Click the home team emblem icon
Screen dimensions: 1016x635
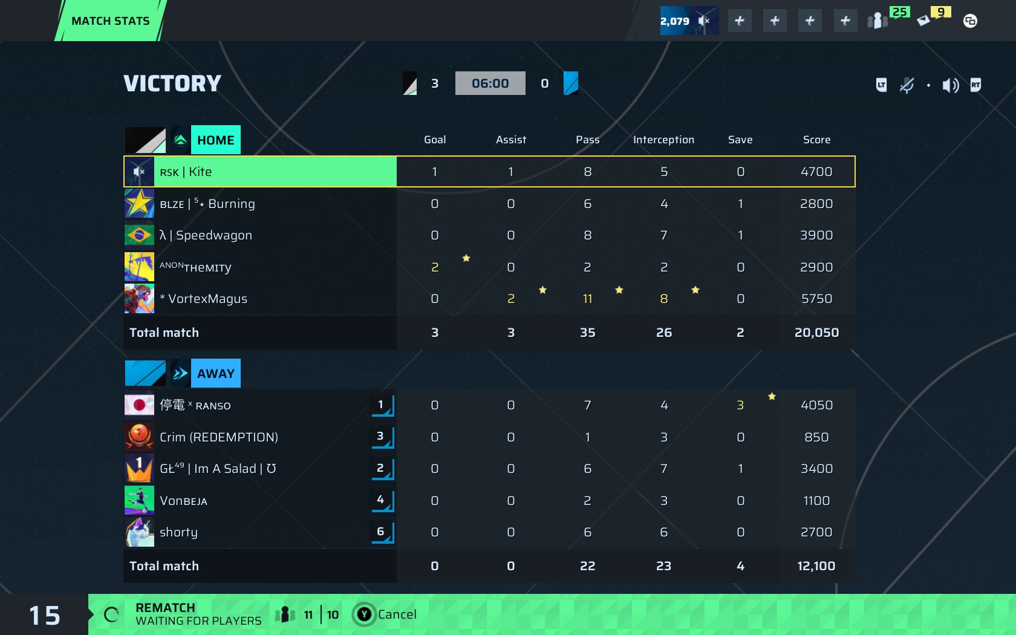[180, 140]
